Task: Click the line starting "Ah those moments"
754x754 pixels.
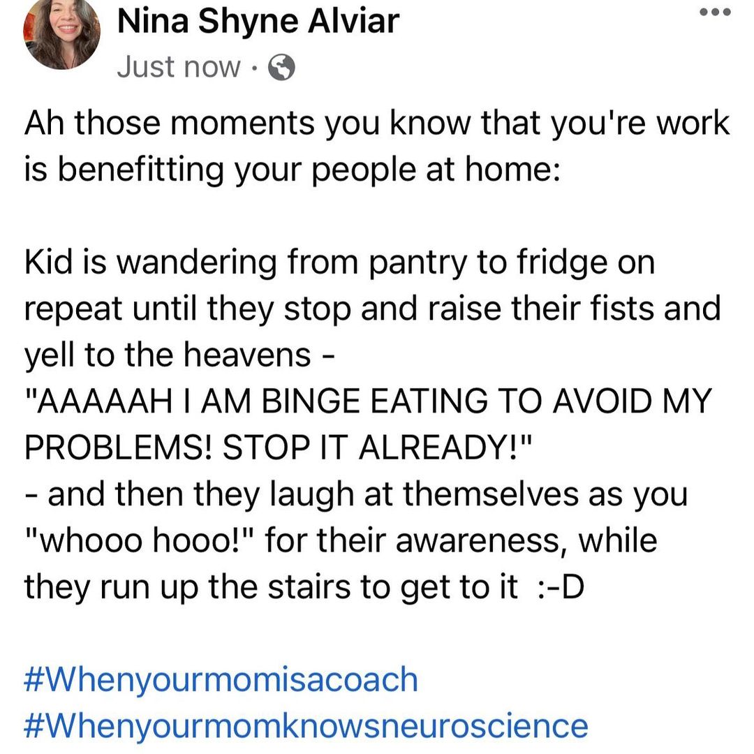Action: click(x=377, y=124)
